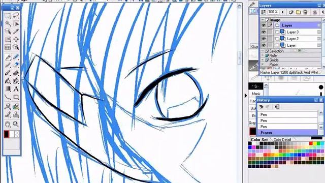Hide Layer 3 with its eye icon
325x183 pixels.
coord(264,32)
